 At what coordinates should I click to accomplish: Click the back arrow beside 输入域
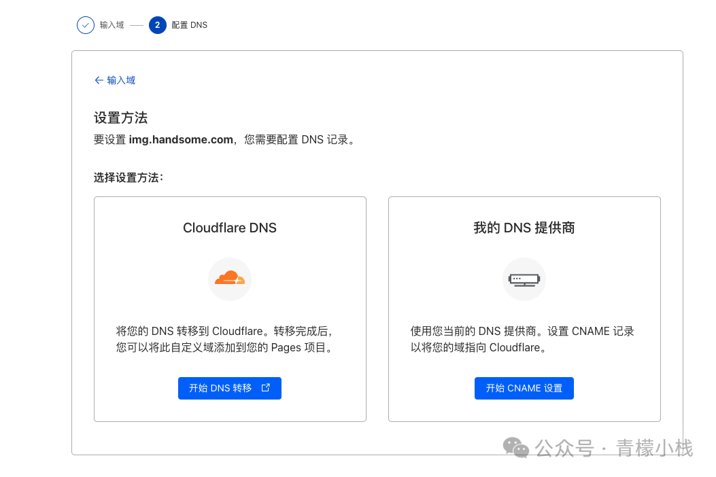pos(99,80)
